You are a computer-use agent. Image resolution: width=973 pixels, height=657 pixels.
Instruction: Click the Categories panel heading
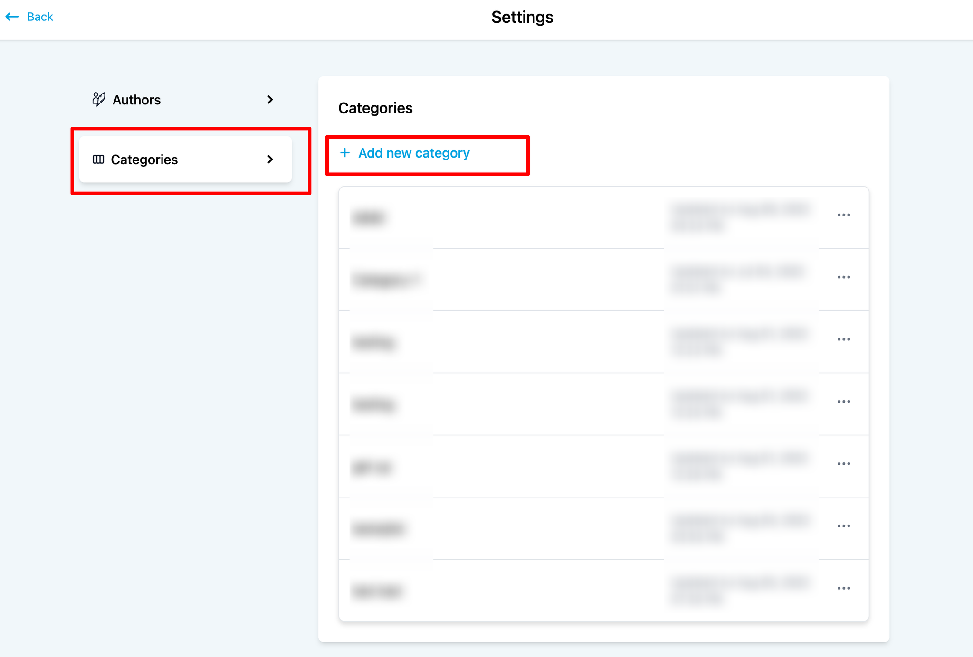[375, 108]
